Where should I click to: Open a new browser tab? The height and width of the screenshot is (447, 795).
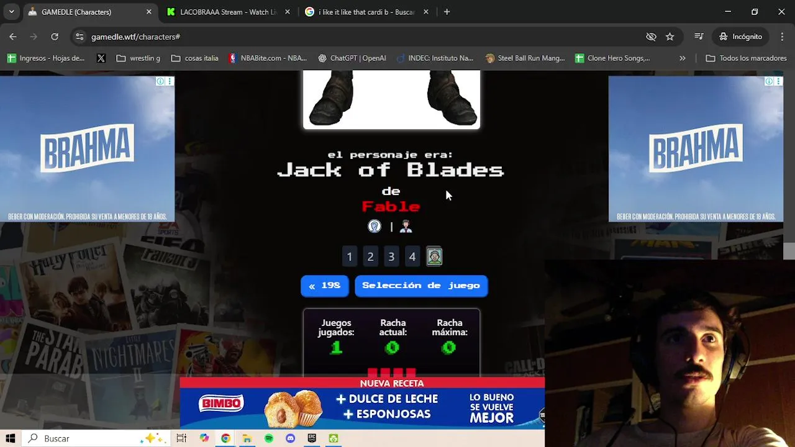pyautogui.click(x=447, y=12)
